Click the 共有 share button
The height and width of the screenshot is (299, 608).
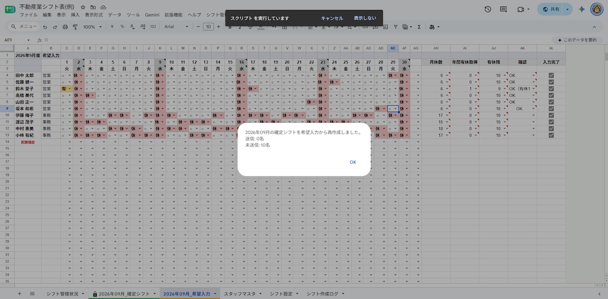click(551, 9)
